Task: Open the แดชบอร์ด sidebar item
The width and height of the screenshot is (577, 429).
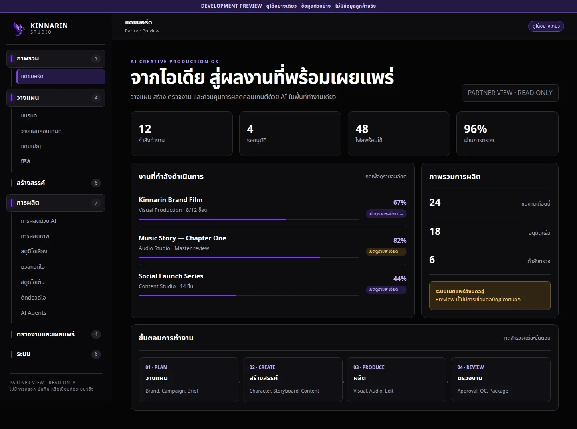Action: pyautogui.click(x=61, y=77)
